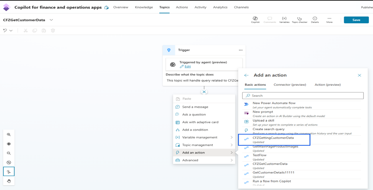
Task: Click the Zoom out canvas control
Action: click(9, 153)
